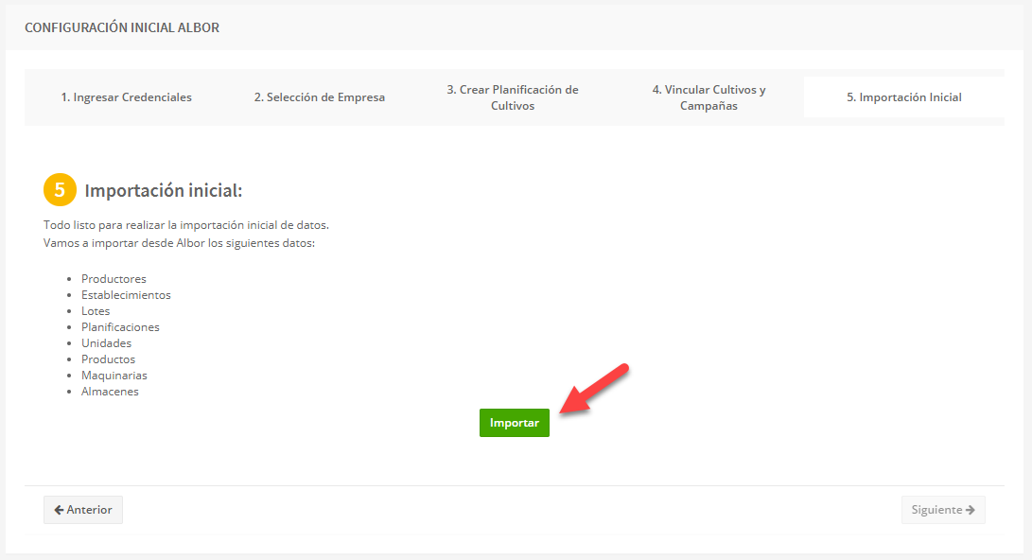
Task: Click the Productores list item
Action: (x=114, y=279)
